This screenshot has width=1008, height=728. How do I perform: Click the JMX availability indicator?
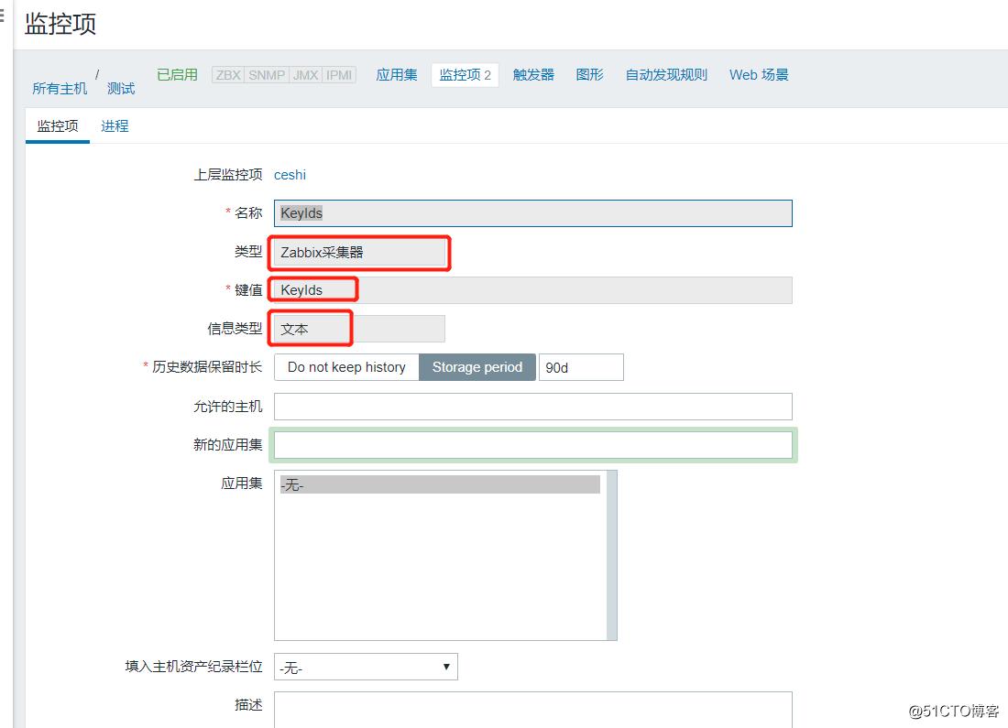coord(303,75)
